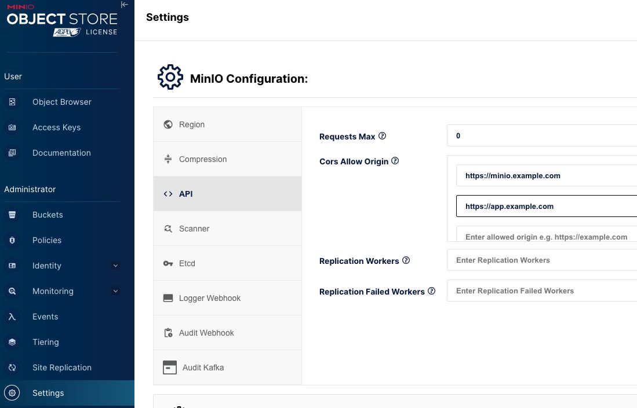
Task: Select the API configuration tab
Action: click(227, 194)
